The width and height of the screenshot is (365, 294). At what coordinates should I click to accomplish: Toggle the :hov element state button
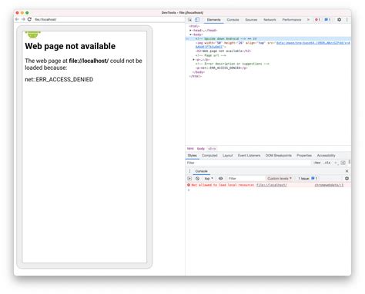[317, 163]
